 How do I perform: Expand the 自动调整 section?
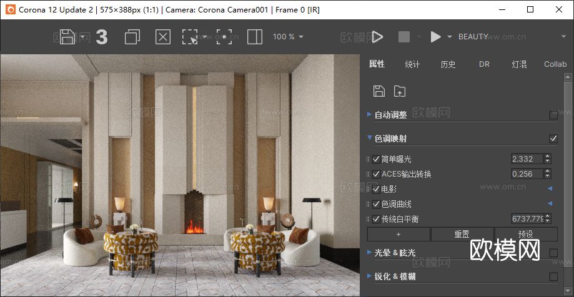point(369,114)
